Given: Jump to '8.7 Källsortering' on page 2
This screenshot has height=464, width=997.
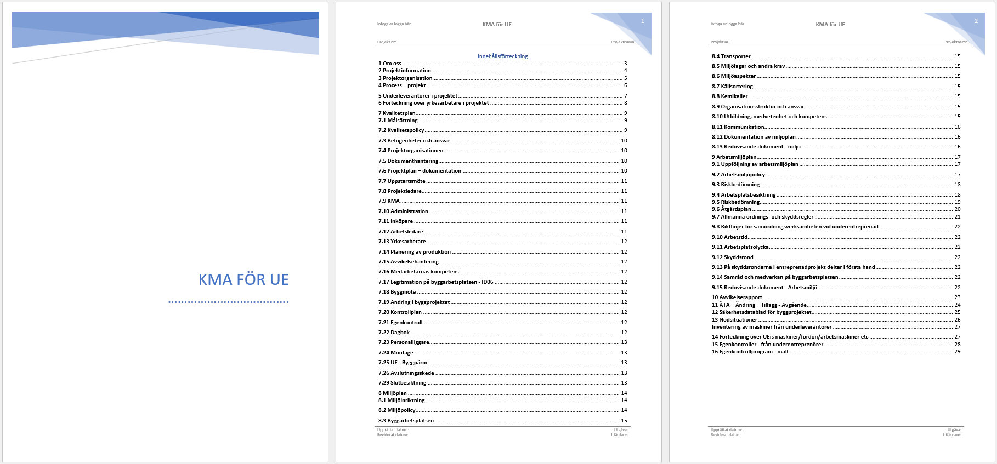Looking at the screenshot, I should 732,87.
